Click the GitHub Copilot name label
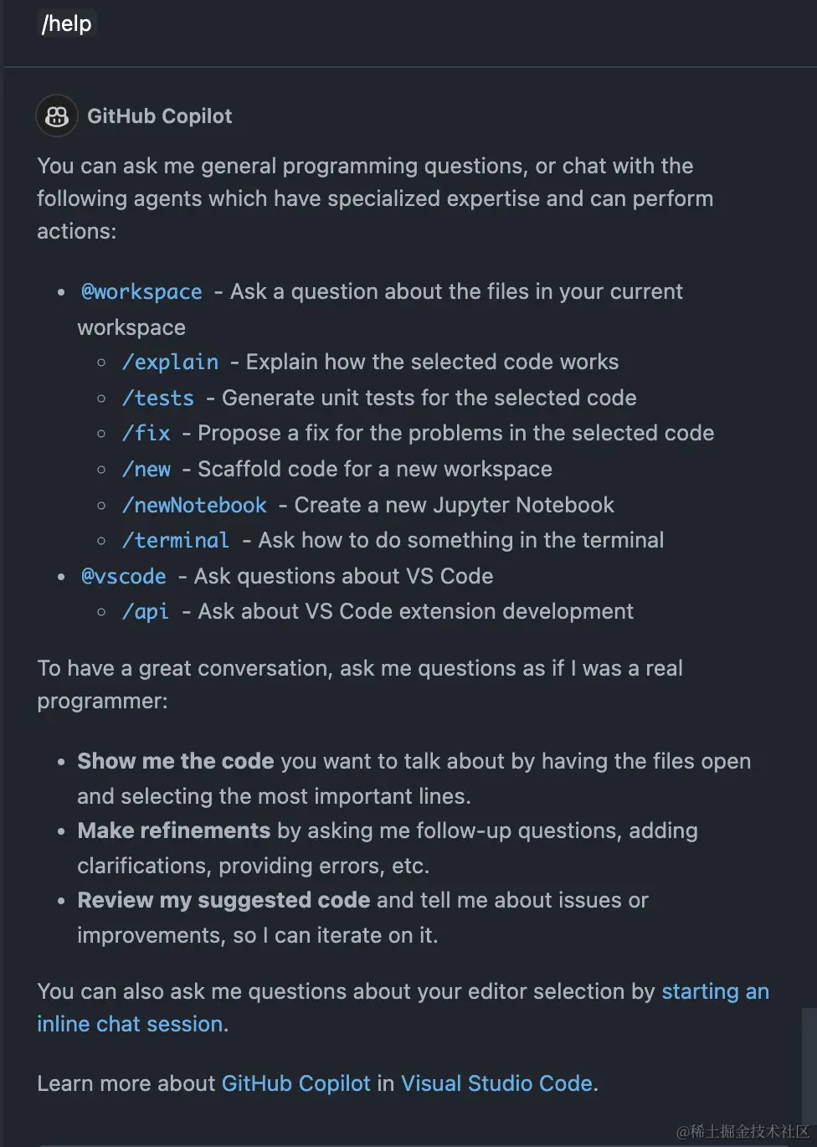 160,116
